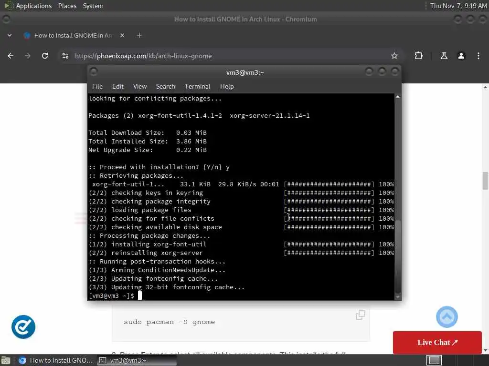Click '(3/3) Updating 32-bit fontconfig cache...' line
489x366 pixels.
pyautogui.click(x=167, y=287)
